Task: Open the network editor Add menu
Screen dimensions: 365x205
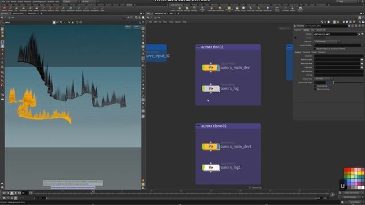Action: coord(150,22)
